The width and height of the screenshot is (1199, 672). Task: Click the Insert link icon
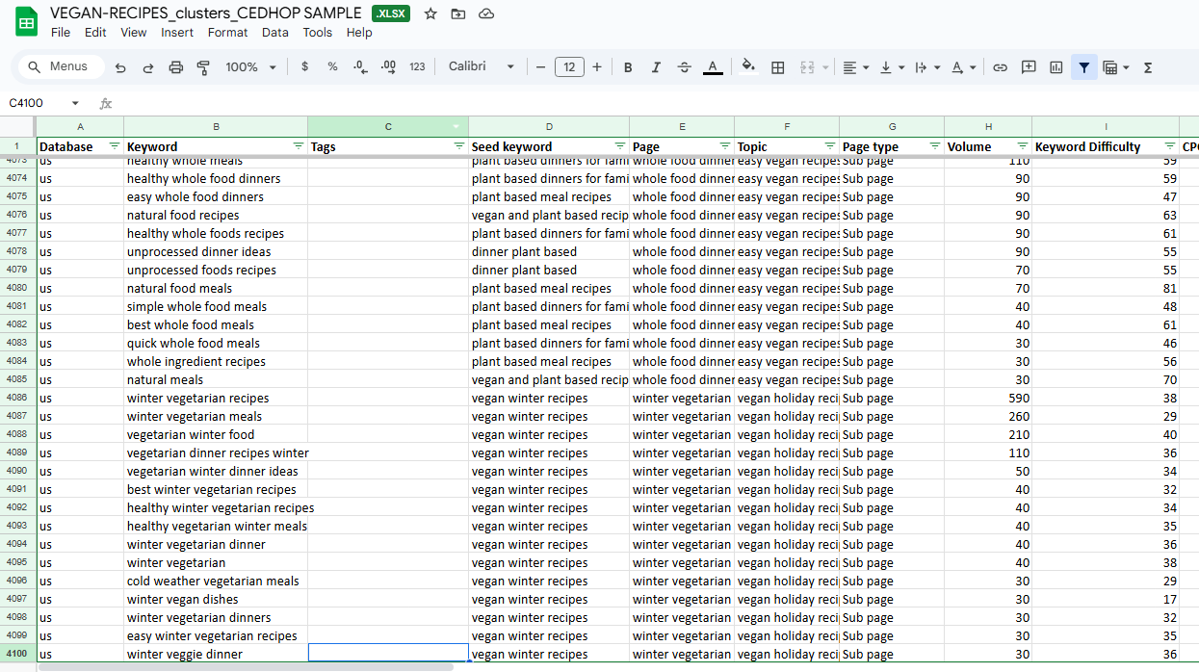(1000, 67)
